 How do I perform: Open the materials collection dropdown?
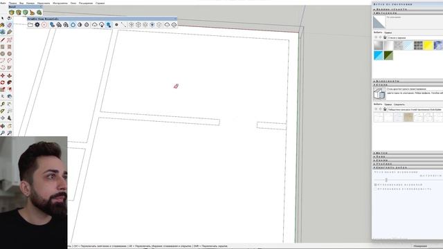[x=415, y=37]
